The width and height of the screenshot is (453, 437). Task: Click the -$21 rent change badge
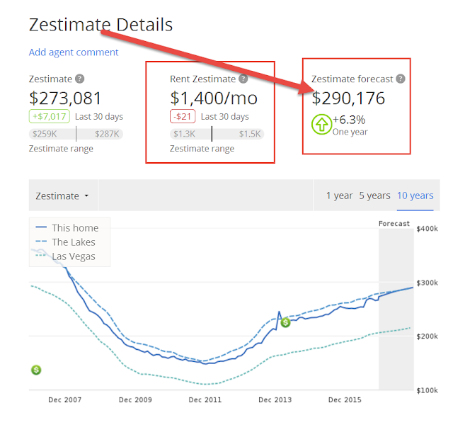183,116
